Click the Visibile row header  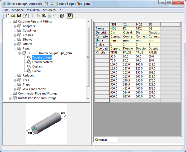click(102, 52)
